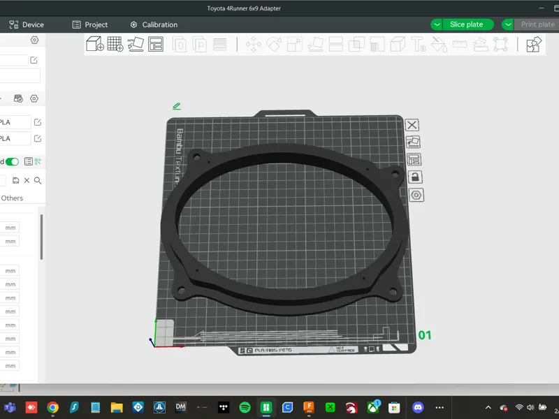Image resolution: width=559 pixels, height=419 pixels.
Task: Edit the first PLA filament preset
Action: pyautogui.click(x=38, y=122)
